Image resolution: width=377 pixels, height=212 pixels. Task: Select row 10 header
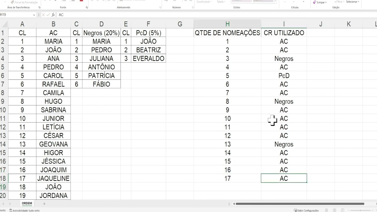point(4,110)
